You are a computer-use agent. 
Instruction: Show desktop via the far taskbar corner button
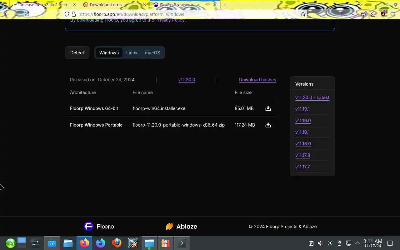[390, 243]
